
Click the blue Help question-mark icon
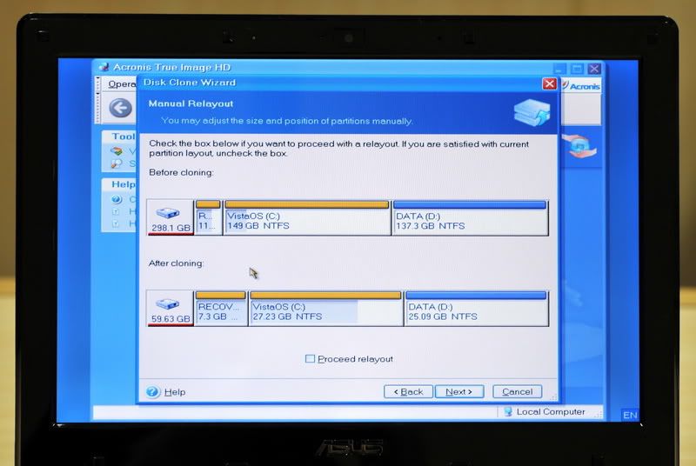click(153, 391)
